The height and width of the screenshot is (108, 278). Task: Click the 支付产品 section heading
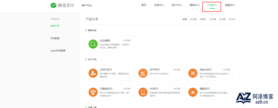tap(92, 59)
